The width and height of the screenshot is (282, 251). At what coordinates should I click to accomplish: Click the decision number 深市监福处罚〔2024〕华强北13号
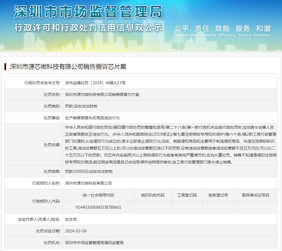click(x=95, y=83)
